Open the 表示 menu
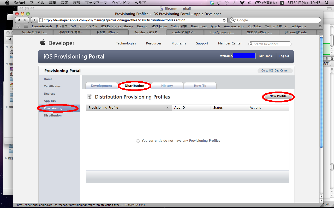This screenshot has width=334, height=208. [x=65, y=3]
